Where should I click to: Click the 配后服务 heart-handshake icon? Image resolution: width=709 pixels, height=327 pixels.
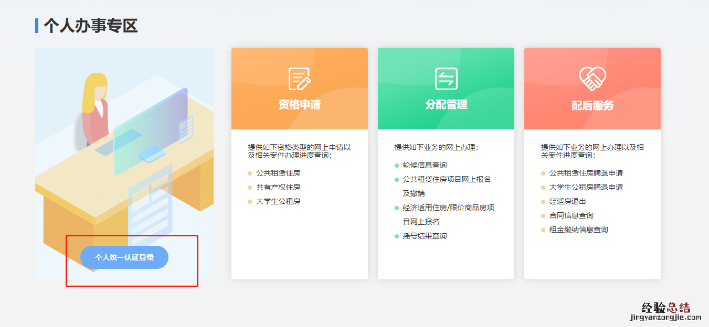coord(592,79)
